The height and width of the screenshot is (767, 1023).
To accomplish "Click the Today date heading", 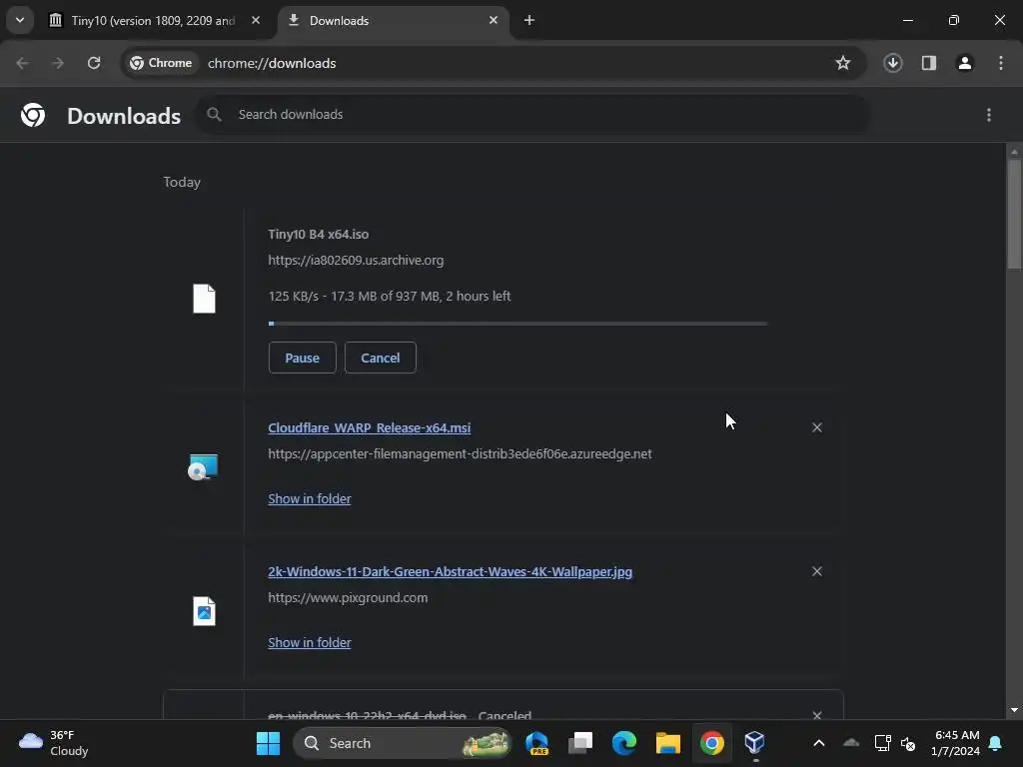I will click(182, 182).
